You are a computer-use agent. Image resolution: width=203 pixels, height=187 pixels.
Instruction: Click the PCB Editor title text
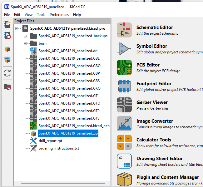[148, 65]
